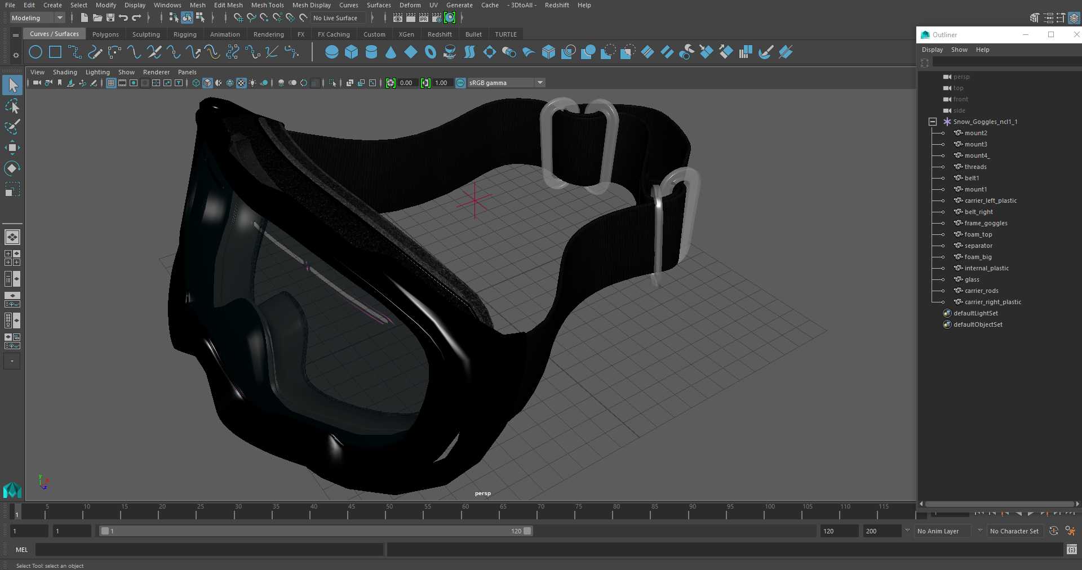Open the Modeling menu set dropdown
The height and width of the screenshot is (570, 1082).
coord(38,18)
